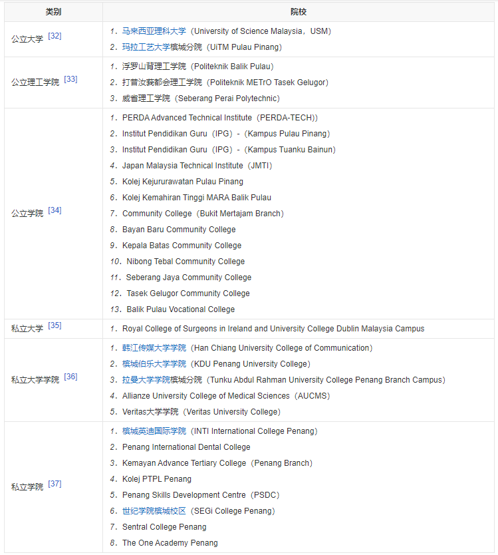Follow citation [33] beside 公立理工学院
498x555 pixels.
(70, 79)
